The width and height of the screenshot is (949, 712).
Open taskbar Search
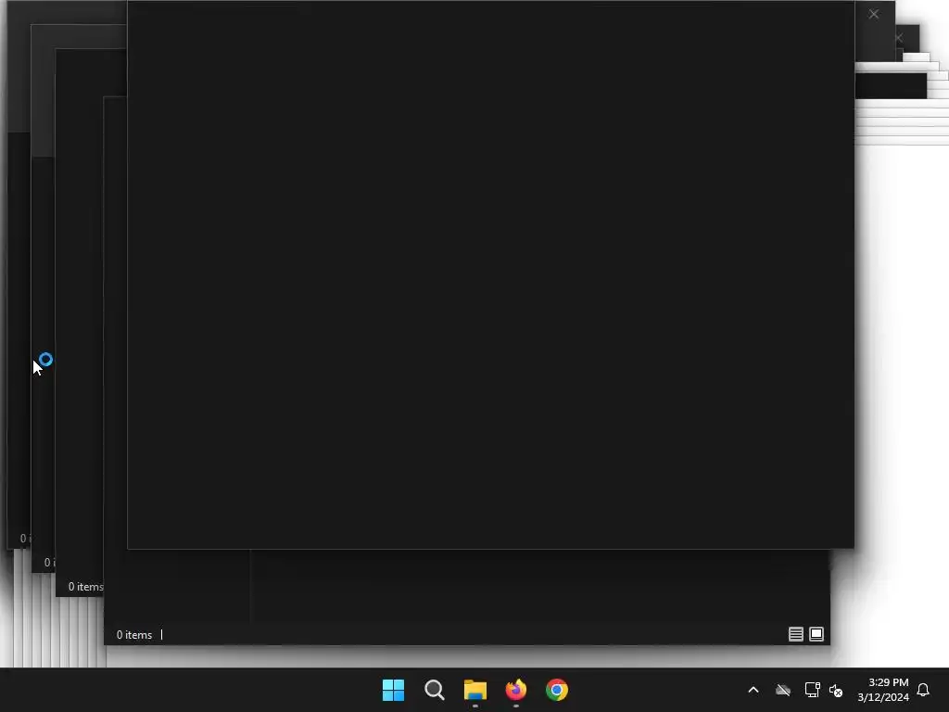click(x=435, y=690)
